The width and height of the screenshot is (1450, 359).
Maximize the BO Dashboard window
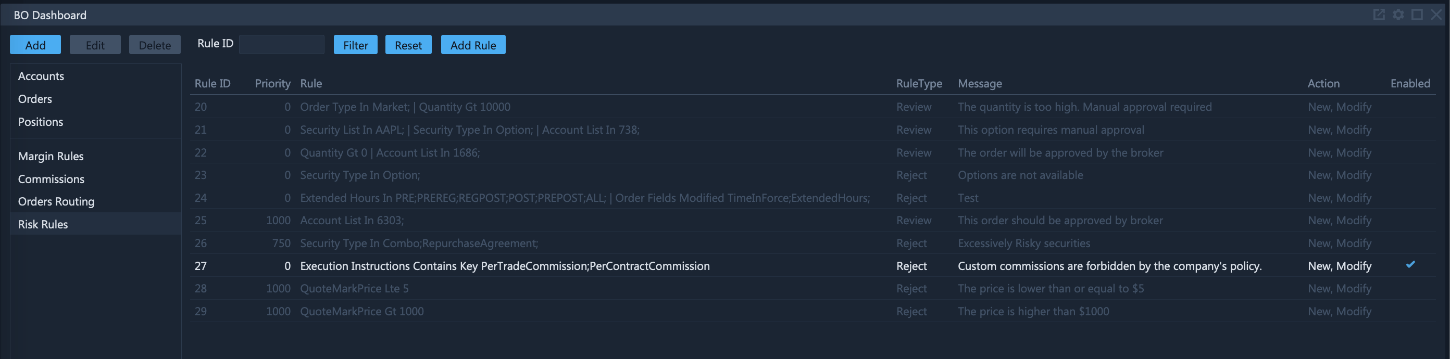click(1417, 14)
